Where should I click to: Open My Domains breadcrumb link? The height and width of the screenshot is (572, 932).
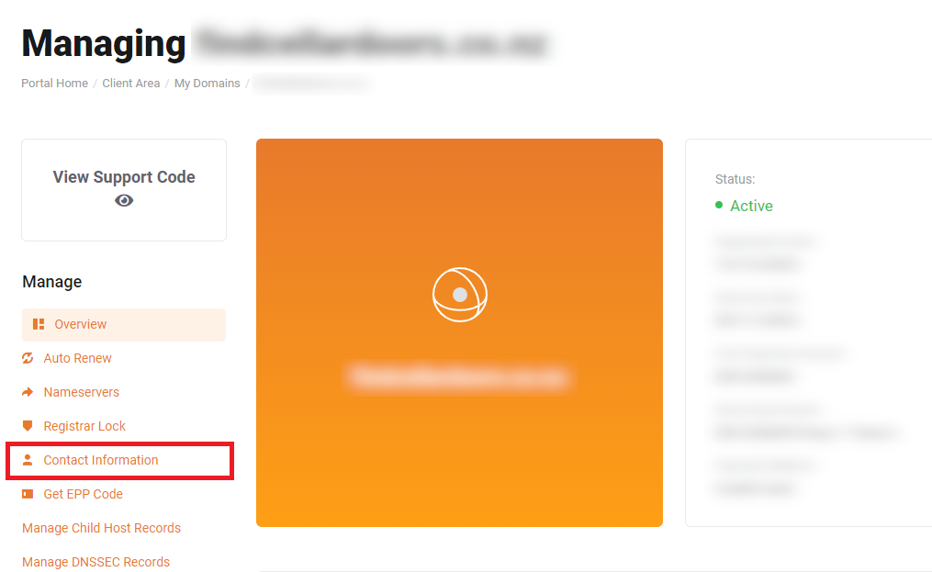pos(207,84)
